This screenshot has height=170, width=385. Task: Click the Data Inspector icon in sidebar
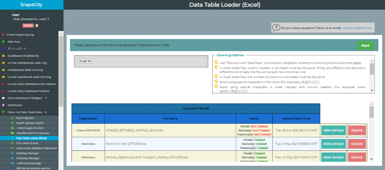pyautogui.click(x=12, y=118)
